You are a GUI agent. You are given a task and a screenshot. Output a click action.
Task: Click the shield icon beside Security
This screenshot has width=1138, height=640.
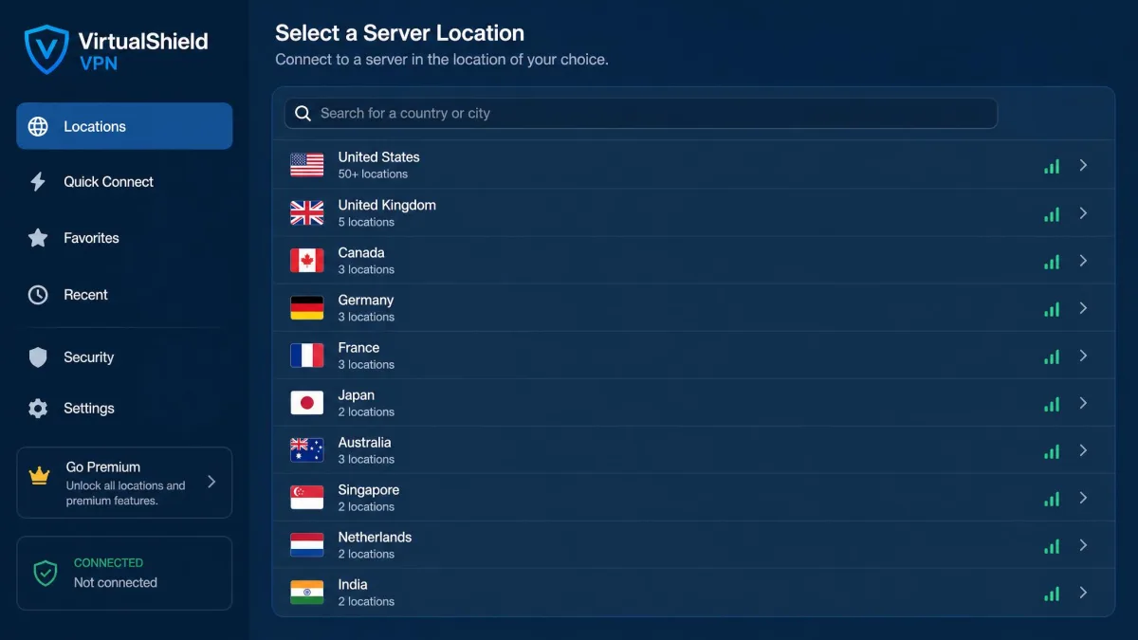click(x=38, y=357)
